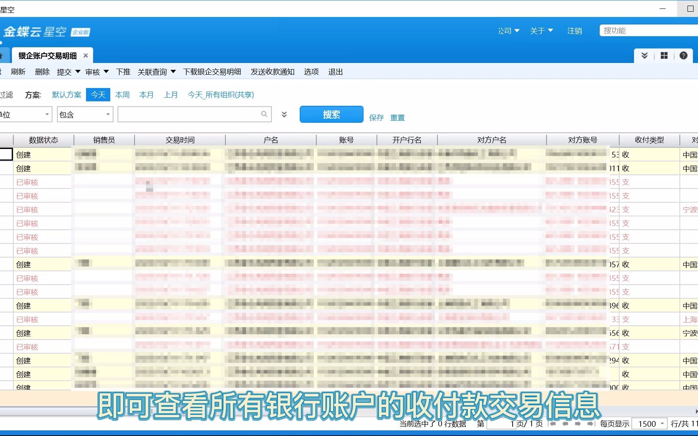Go to the next page arrow

578,424
